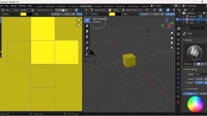Select the Fill bucket tool in viewport toolbar
Screen dimensions: 207x116
pos(87,42)
